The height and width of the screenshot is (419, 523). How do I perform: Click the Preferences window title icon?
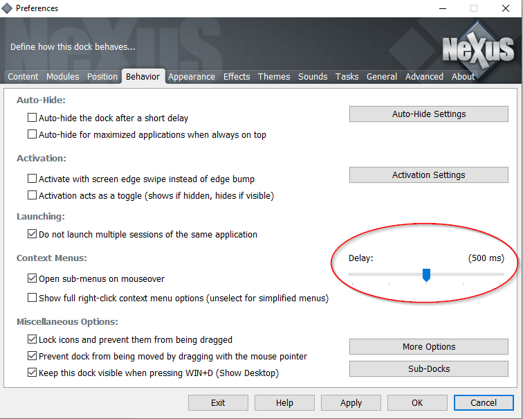(x=8, y=8)
